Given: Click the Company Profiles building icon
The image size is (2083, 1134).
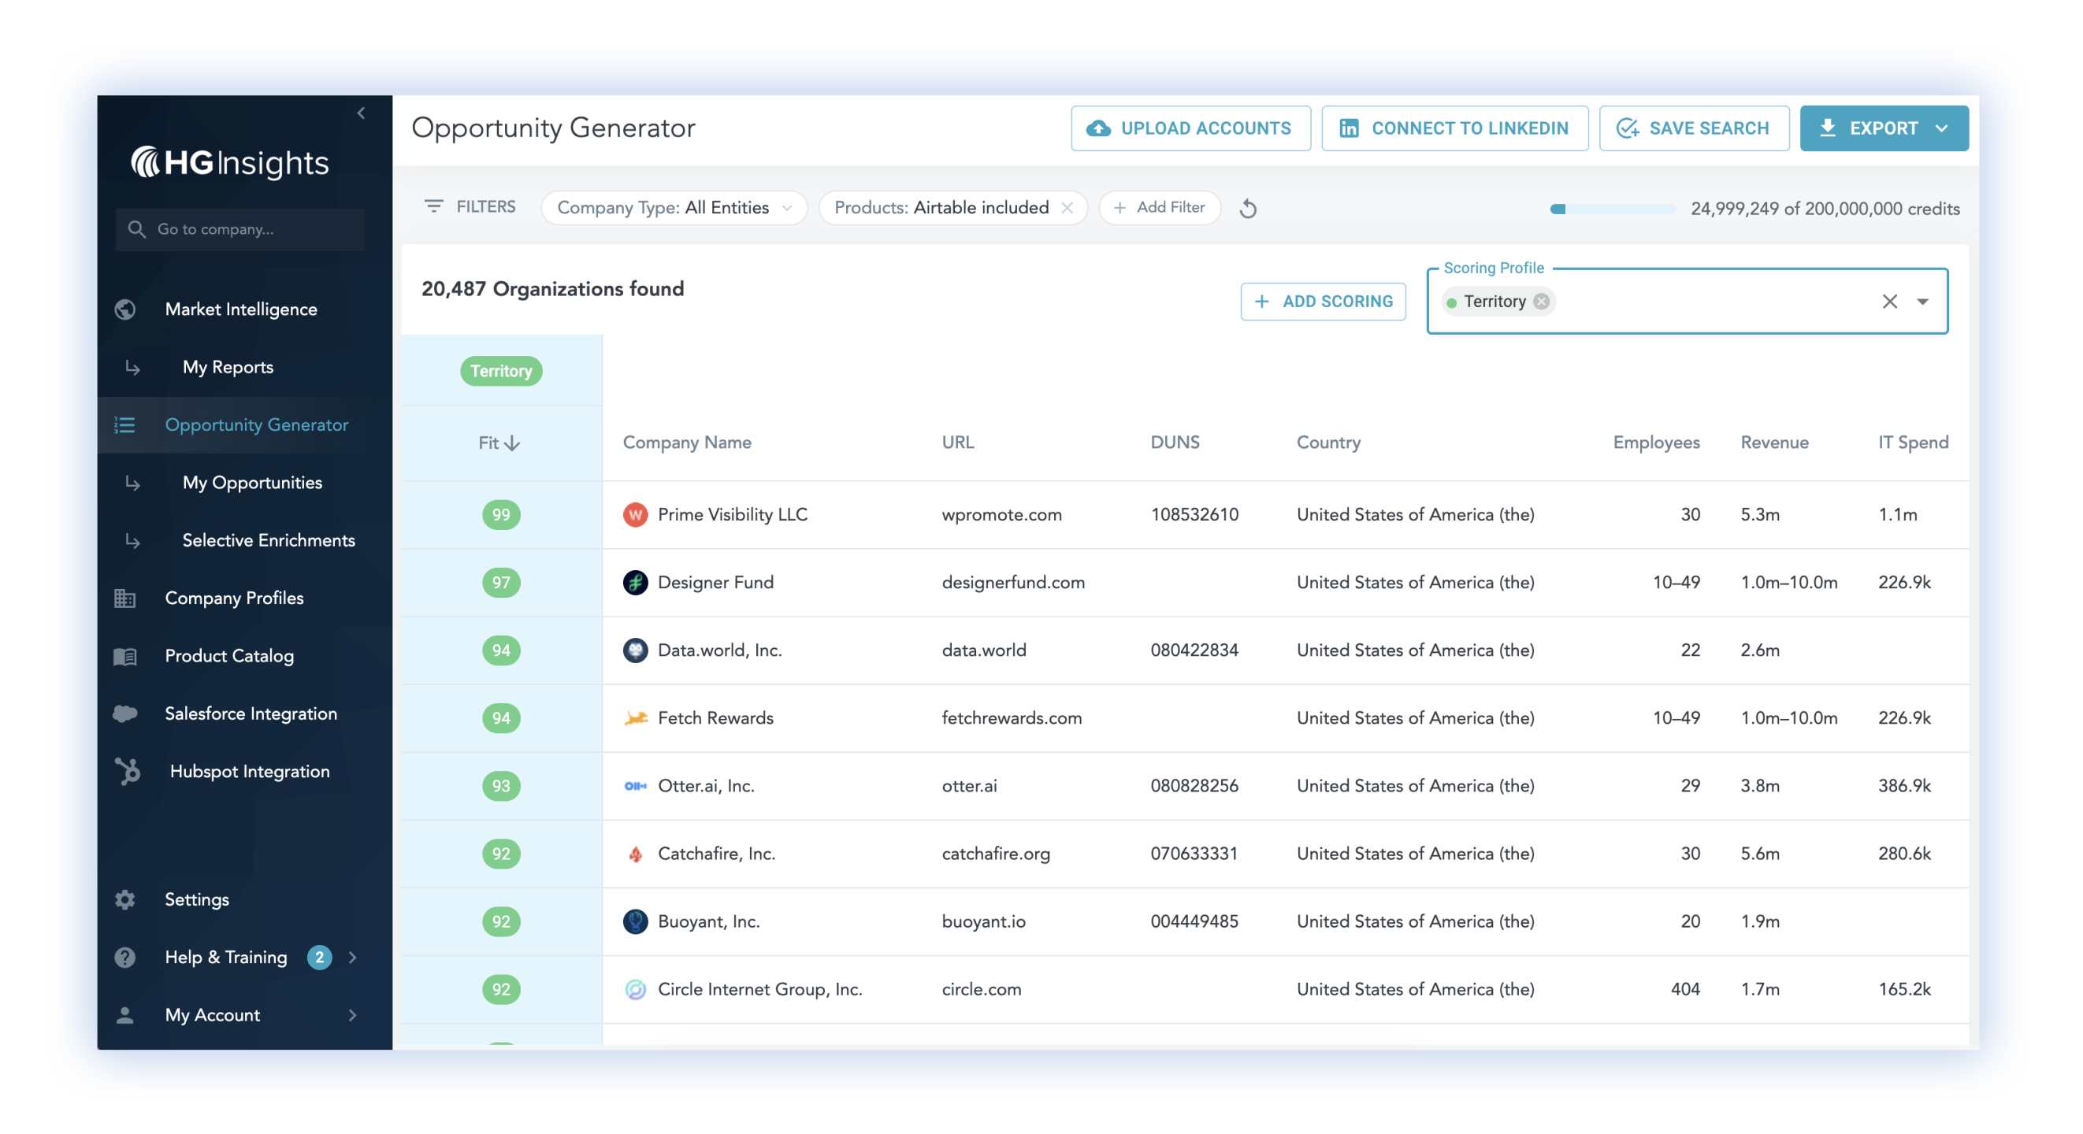Looking at the screenshot, I should (124, 598).
